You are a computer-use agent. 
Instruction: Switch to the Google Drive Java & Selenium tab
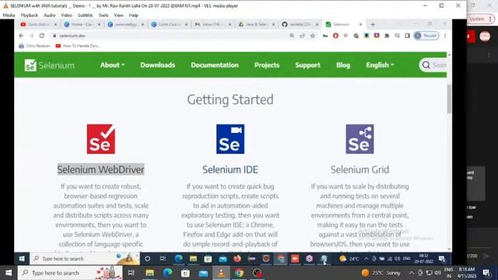(x=256, y=24)
